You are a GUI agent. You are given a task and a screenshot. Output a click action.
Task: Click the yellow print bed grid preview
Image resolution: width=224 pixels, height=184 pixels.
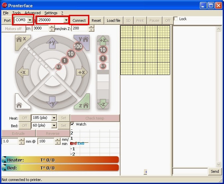pyautogui.click(x=145, y=50)
